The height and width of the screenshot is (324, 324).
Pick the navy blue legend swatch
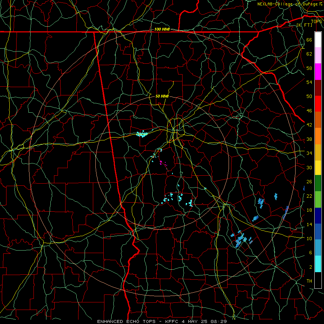318,216
